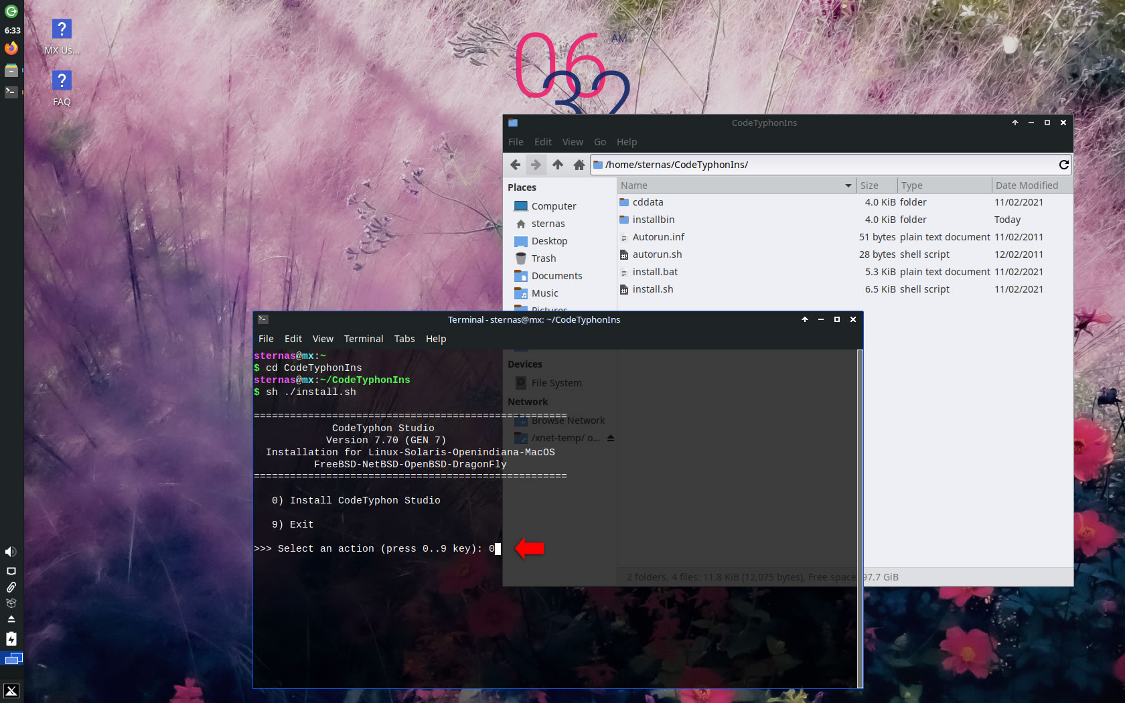Image resolution: width=1125 pixels, height=703 pixels.
Task: Open the file manager Help menu
Action: point(627,142)
